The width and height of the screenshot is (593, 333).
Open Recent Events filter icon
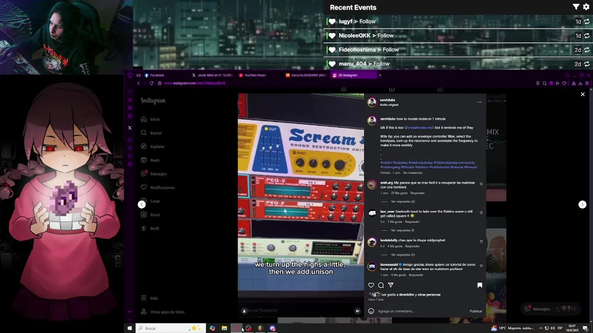click(576, 7)
